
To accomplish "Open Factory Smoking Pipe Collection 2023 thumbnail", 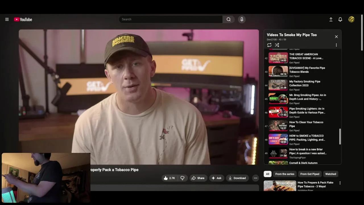I will click(x=278, y=85).
